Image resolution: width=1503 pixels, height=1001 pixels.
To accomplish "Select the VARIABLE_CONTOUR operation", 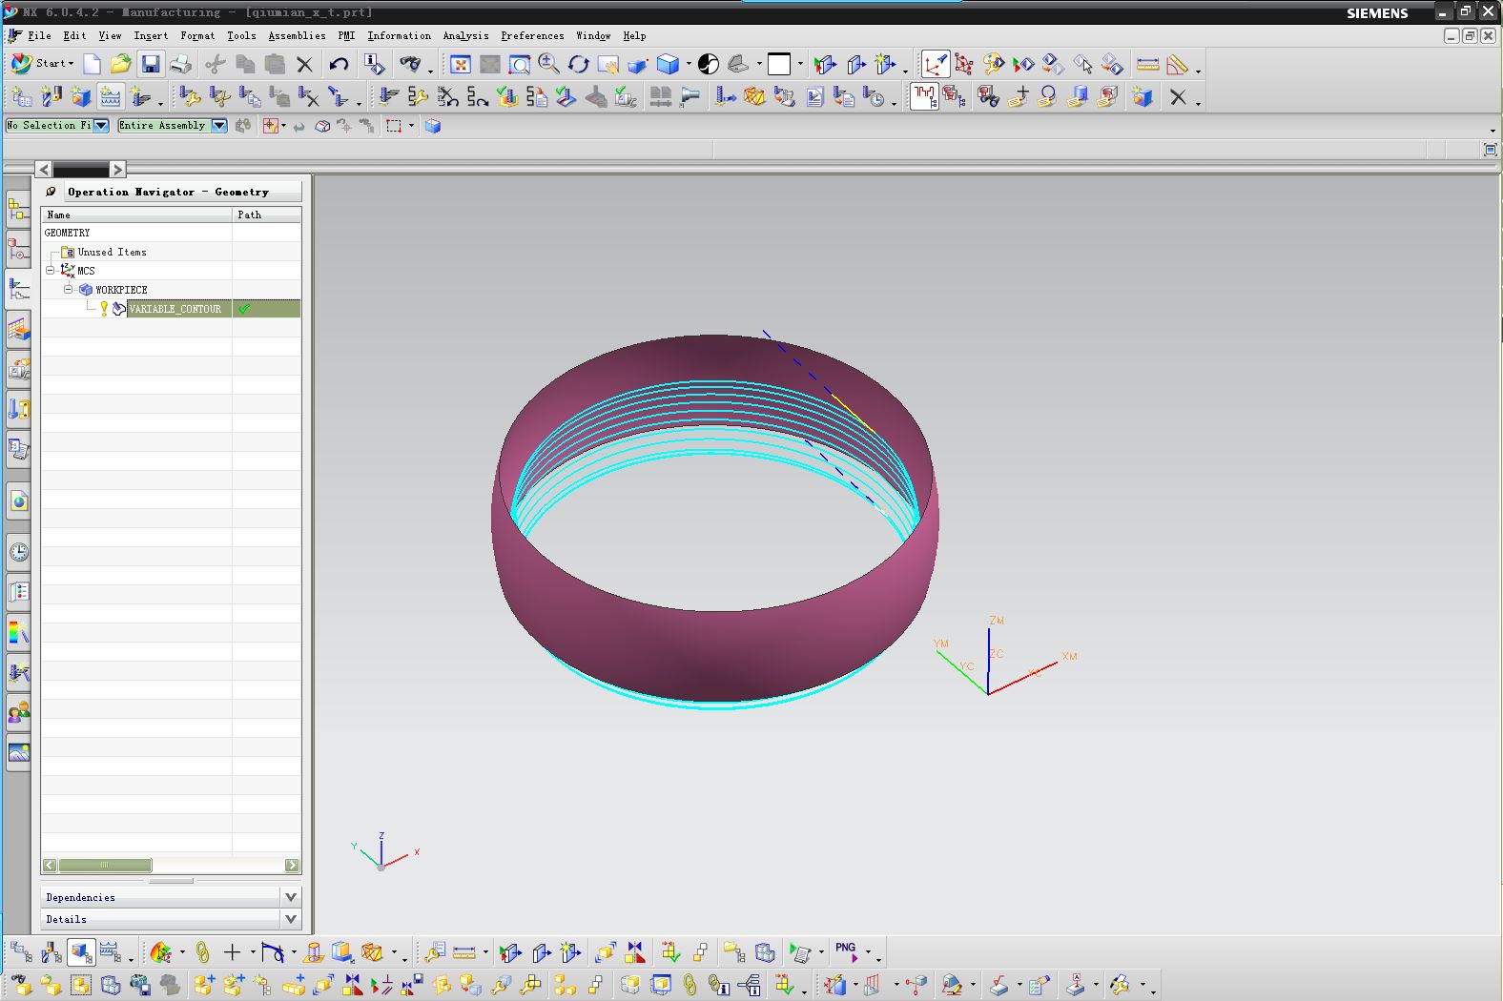I will 175,309.
